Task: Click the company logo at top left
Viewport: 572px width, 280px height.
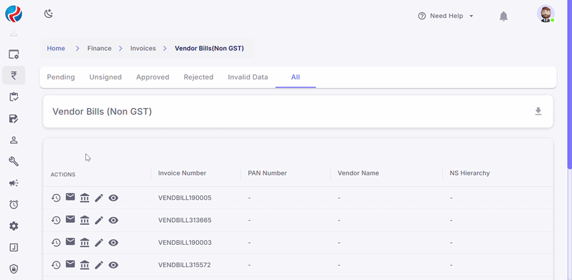Action: pos(14,14)
